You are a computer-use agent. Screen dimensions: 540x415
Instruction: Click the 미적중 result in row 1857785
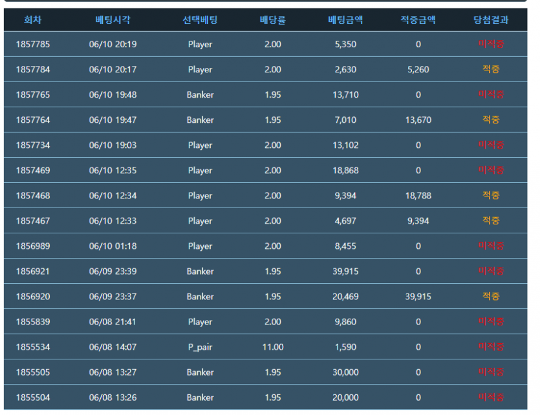(491, 44)
